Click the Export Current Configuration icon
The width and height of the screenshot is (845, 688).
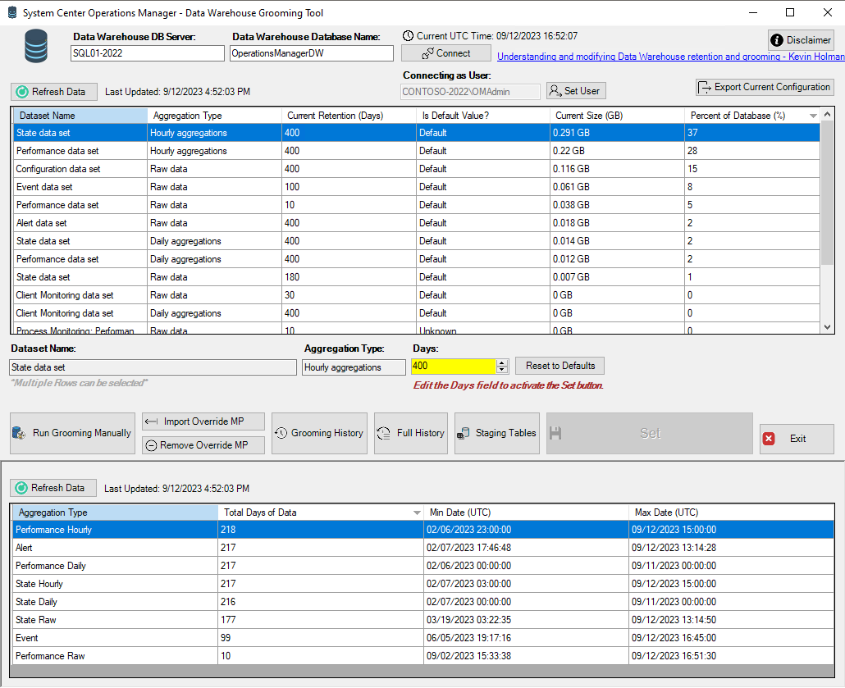coord(704,87)
